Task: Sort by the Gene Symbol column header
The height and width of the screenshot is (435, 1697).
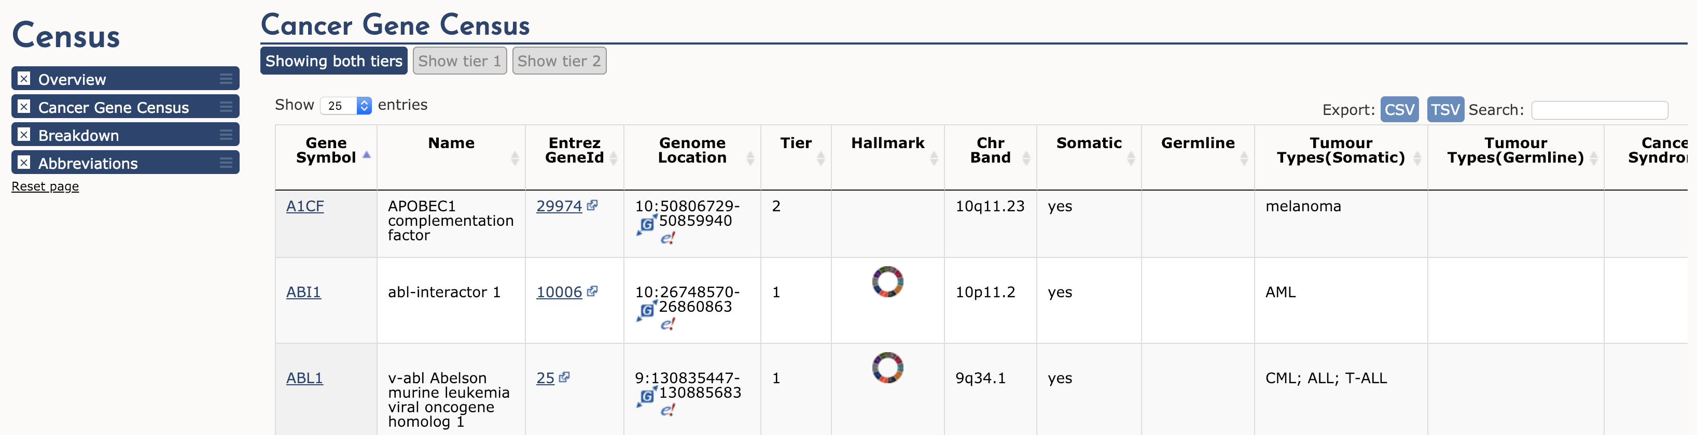Action: click(x=326, y=150)
